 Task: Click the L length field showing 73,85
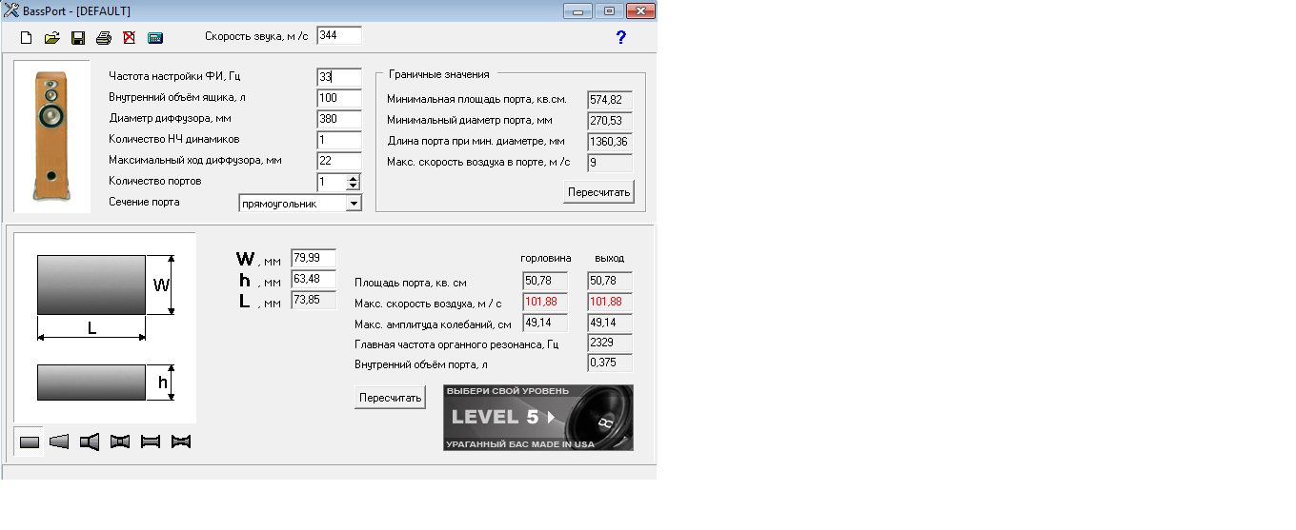(x=314, y=301)
